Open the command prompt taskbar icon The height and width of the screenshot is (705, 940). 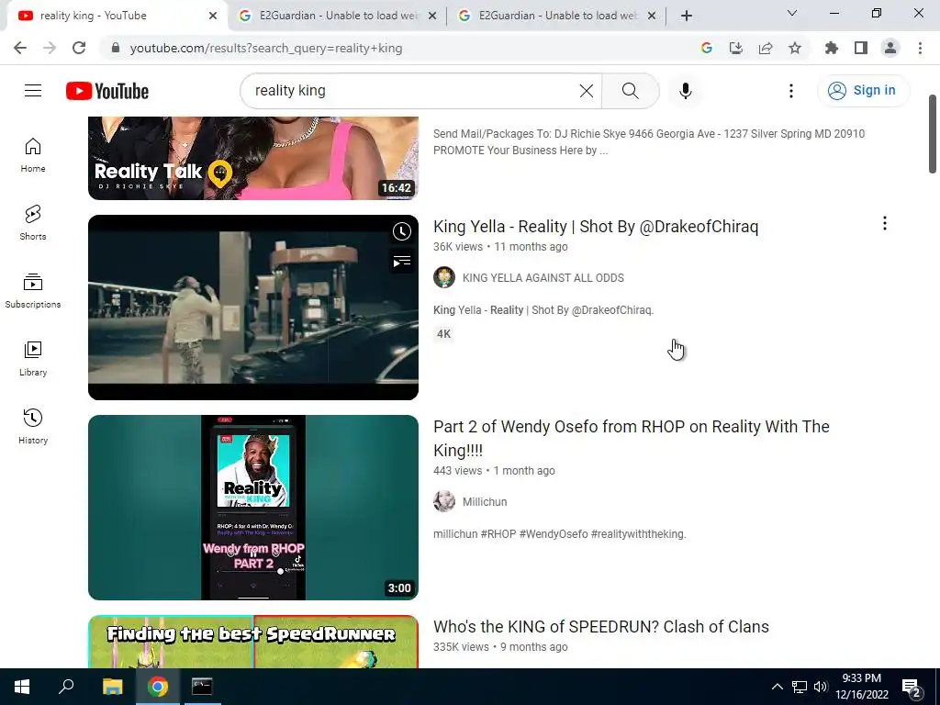click(x=202, y=687)
